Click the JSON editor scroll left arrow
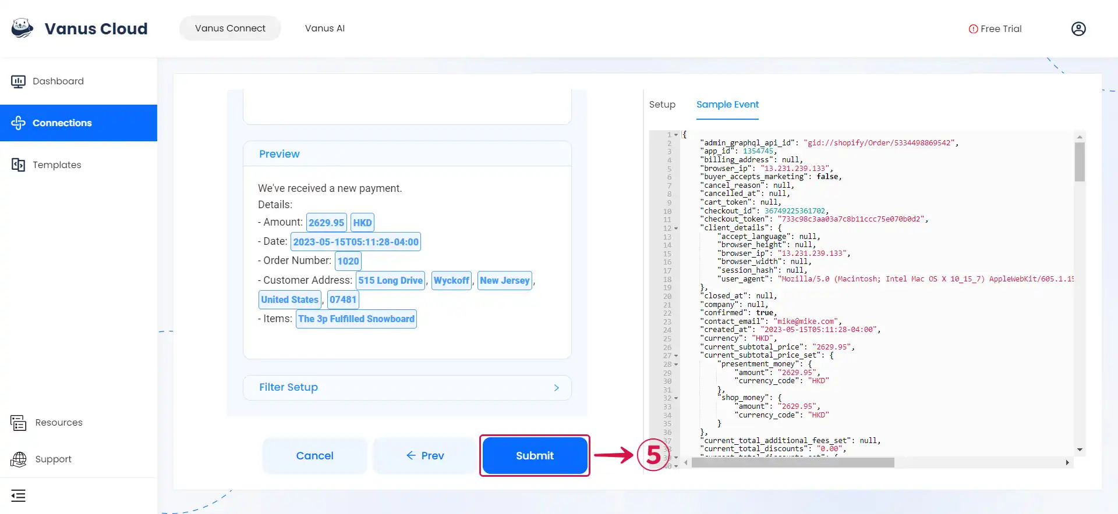The width and height of the screenshot is (1118, 514). (687, 463)
